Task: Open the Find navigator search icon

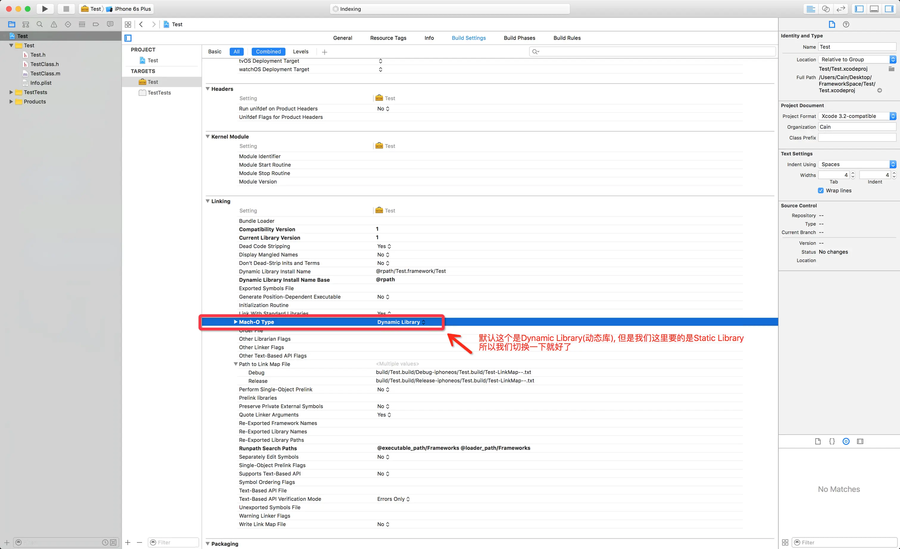Action: point(40,24)
